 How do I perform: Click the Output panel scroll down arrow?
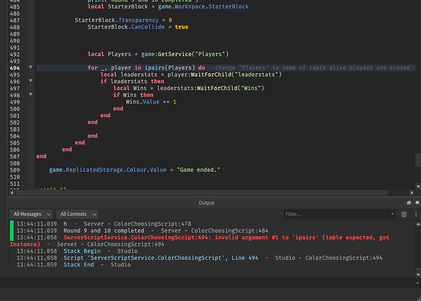click(x=418, y=274)
